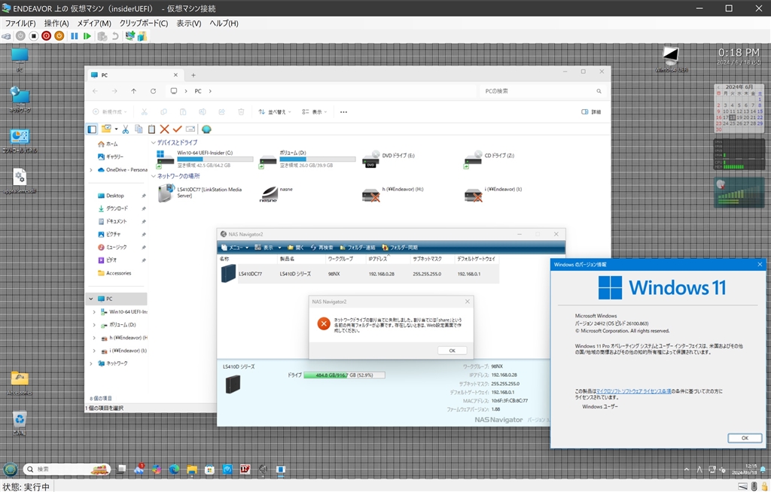This screenshot has width=771, height=492.
Task: Toggle the navigation pane icon in classic toolbar
Action: [x=92, y=129]
